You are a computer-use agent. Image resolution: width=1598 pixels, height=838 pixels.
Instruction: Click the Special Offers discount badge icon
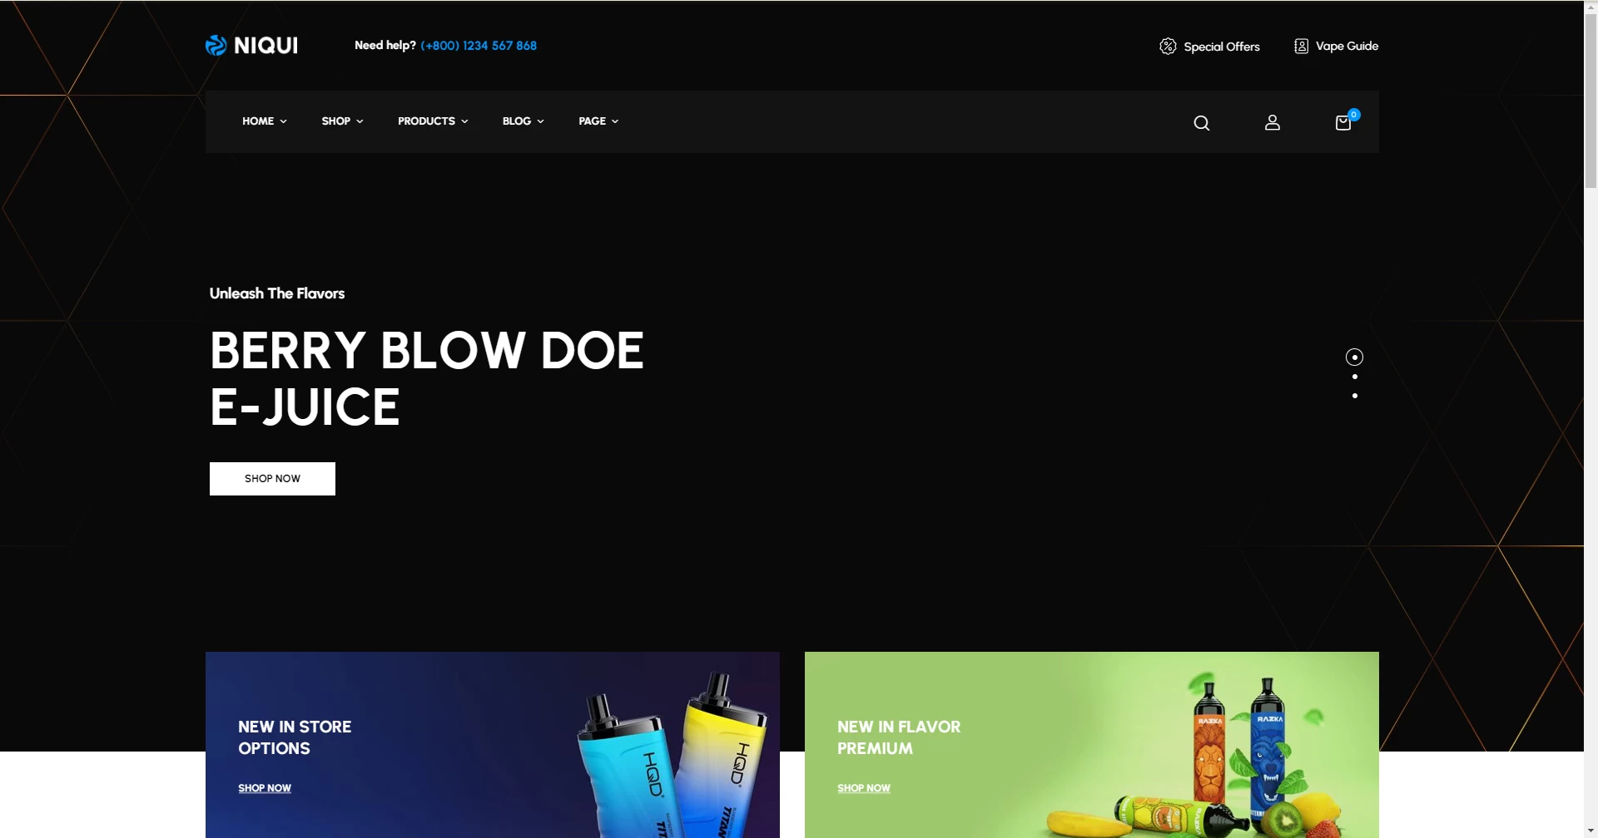tap(1168, 47)
